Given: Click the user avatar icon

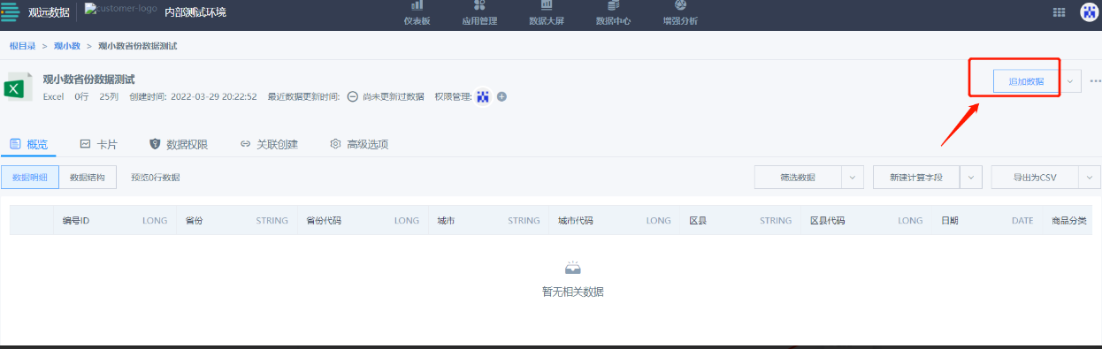Looking at the screenshot, I should (1090, 12).
